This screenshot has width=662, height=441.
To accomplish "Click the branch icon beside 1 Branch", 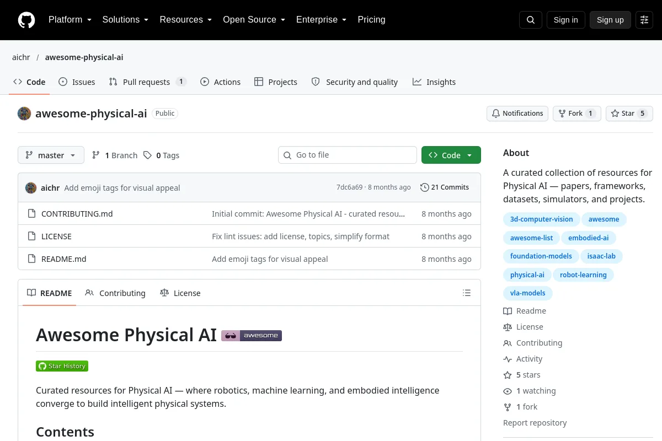I will [96, 155].
